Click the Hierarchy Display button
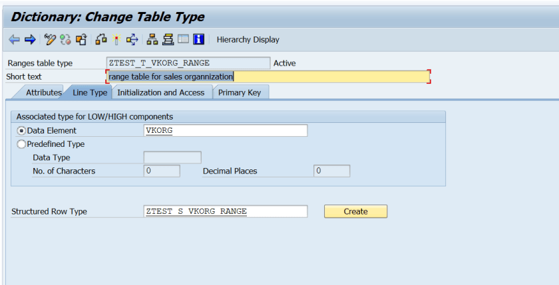 click(x=248, y=39)
